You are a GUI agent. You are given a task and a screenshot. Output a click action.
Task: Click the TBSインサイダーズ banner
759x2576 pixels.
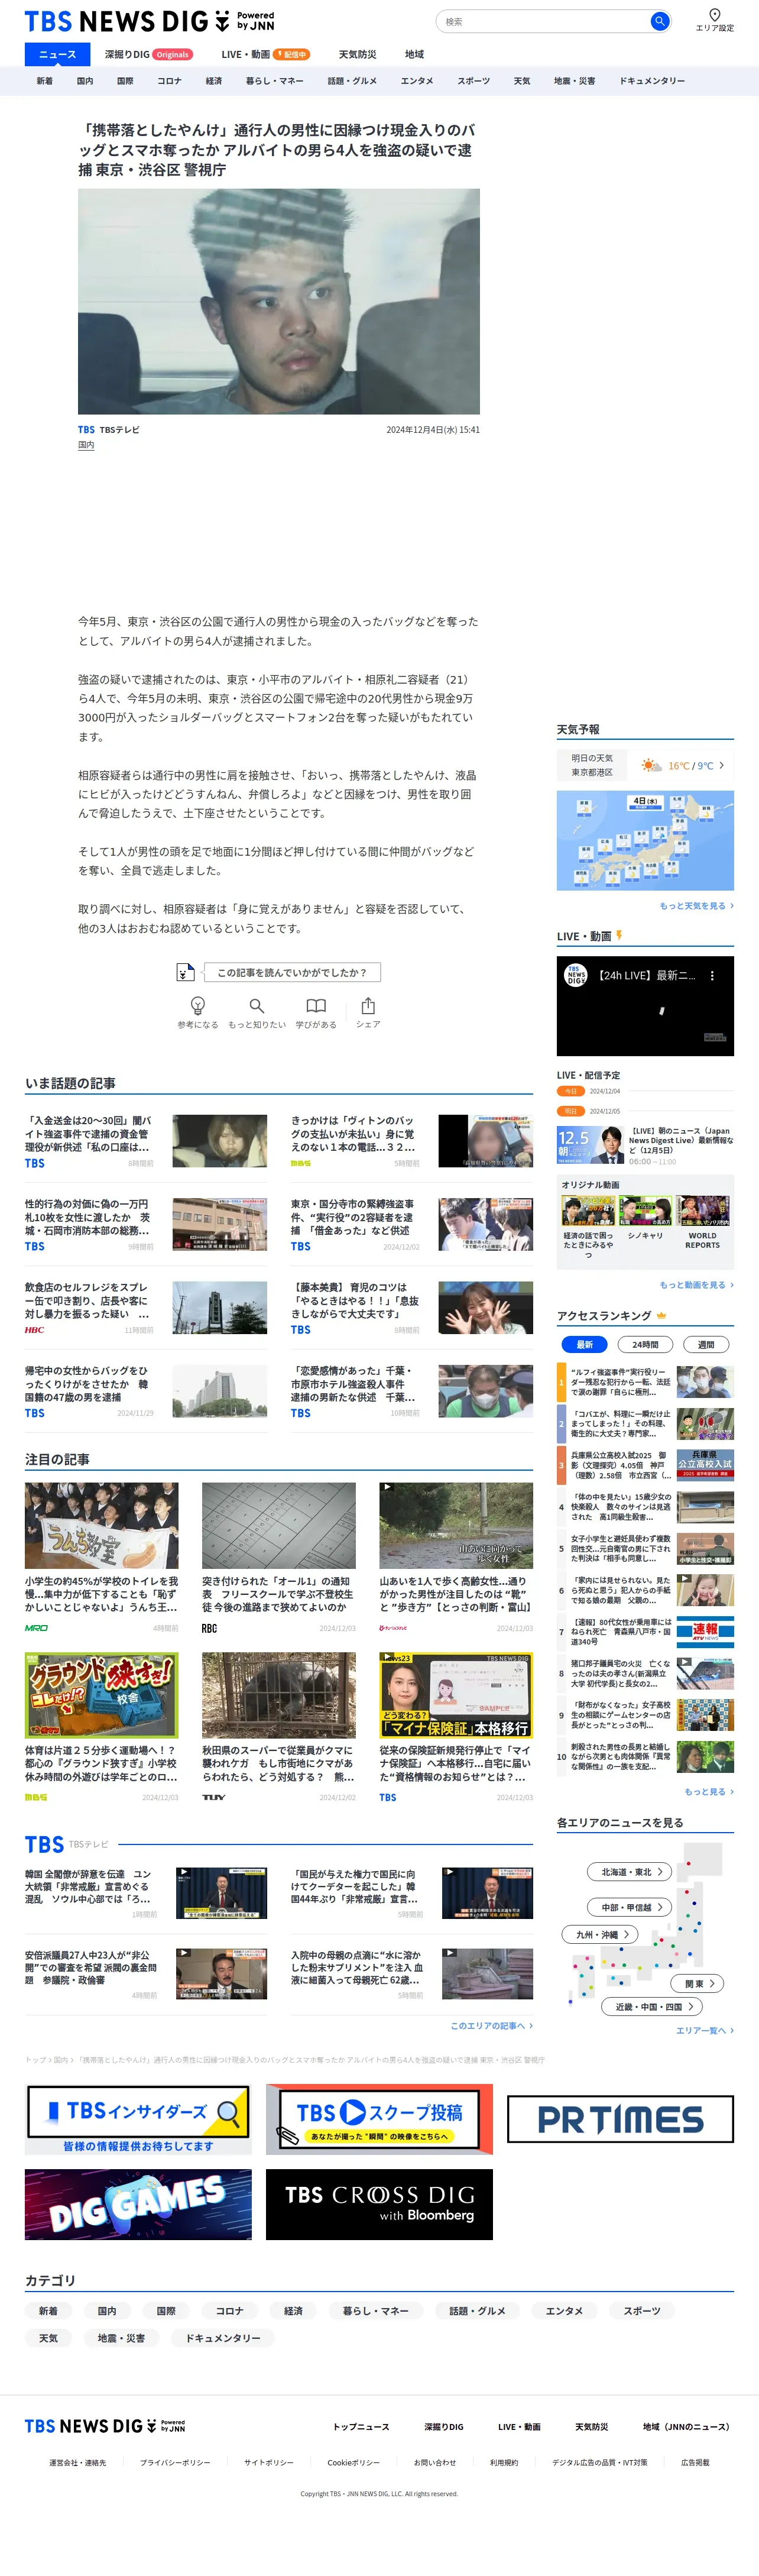point(138,2119)
